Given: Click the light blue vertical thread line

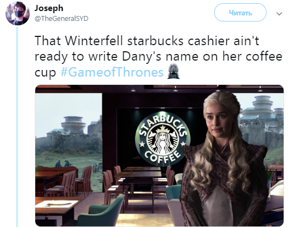Looking at the screenshot, I should 17,127.
